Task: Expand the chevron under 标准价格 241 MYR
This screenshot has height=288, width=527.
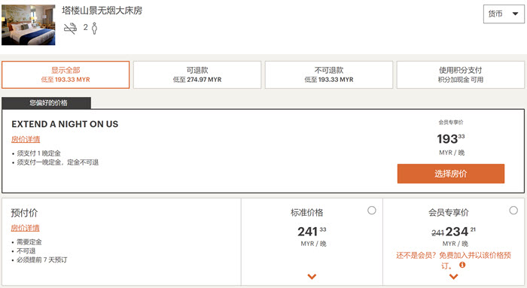Action: (x=312, y=277)
